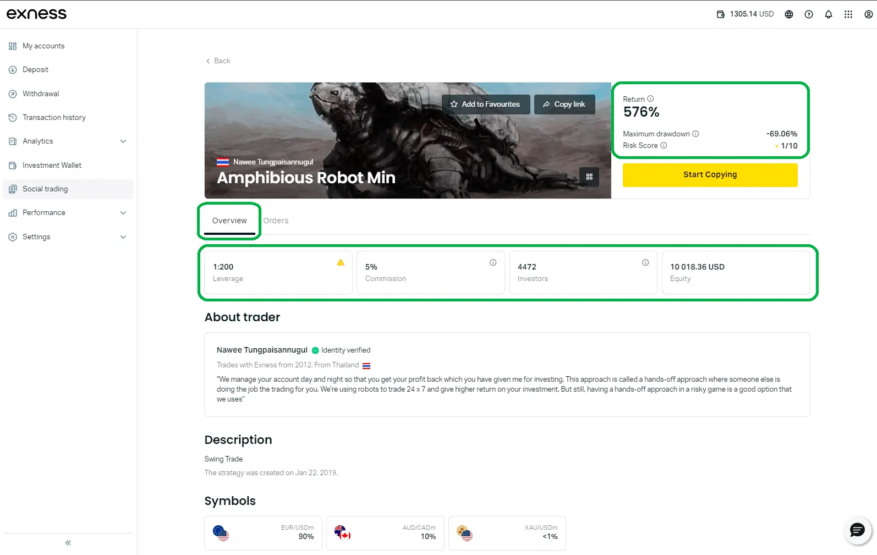Switch to the Overview tab
The image size is (877, 555).
click(x=229, y=221)
